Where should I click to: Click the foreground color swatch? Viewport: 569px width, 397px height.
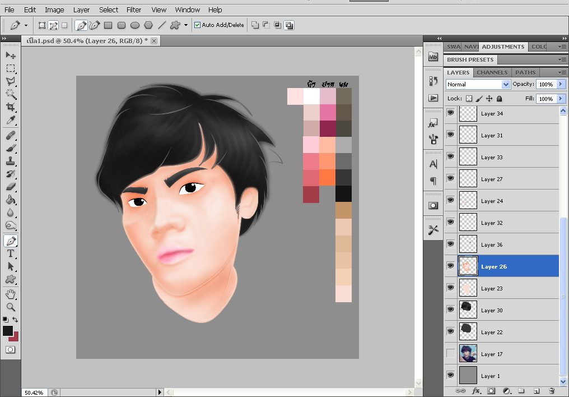point(8,331)
